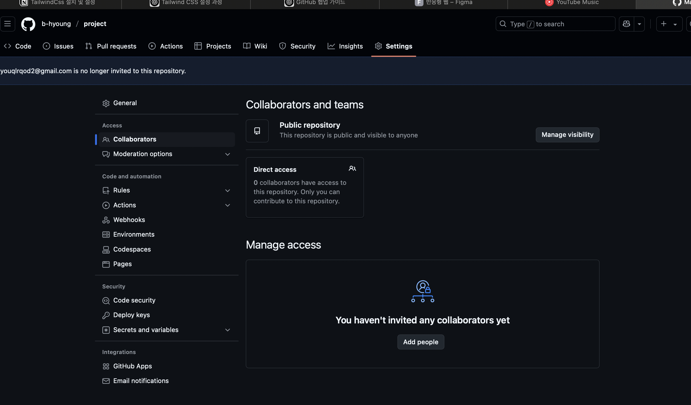Open the hamburger navigation menu
691x405 pixels.
tap(7, 24)
